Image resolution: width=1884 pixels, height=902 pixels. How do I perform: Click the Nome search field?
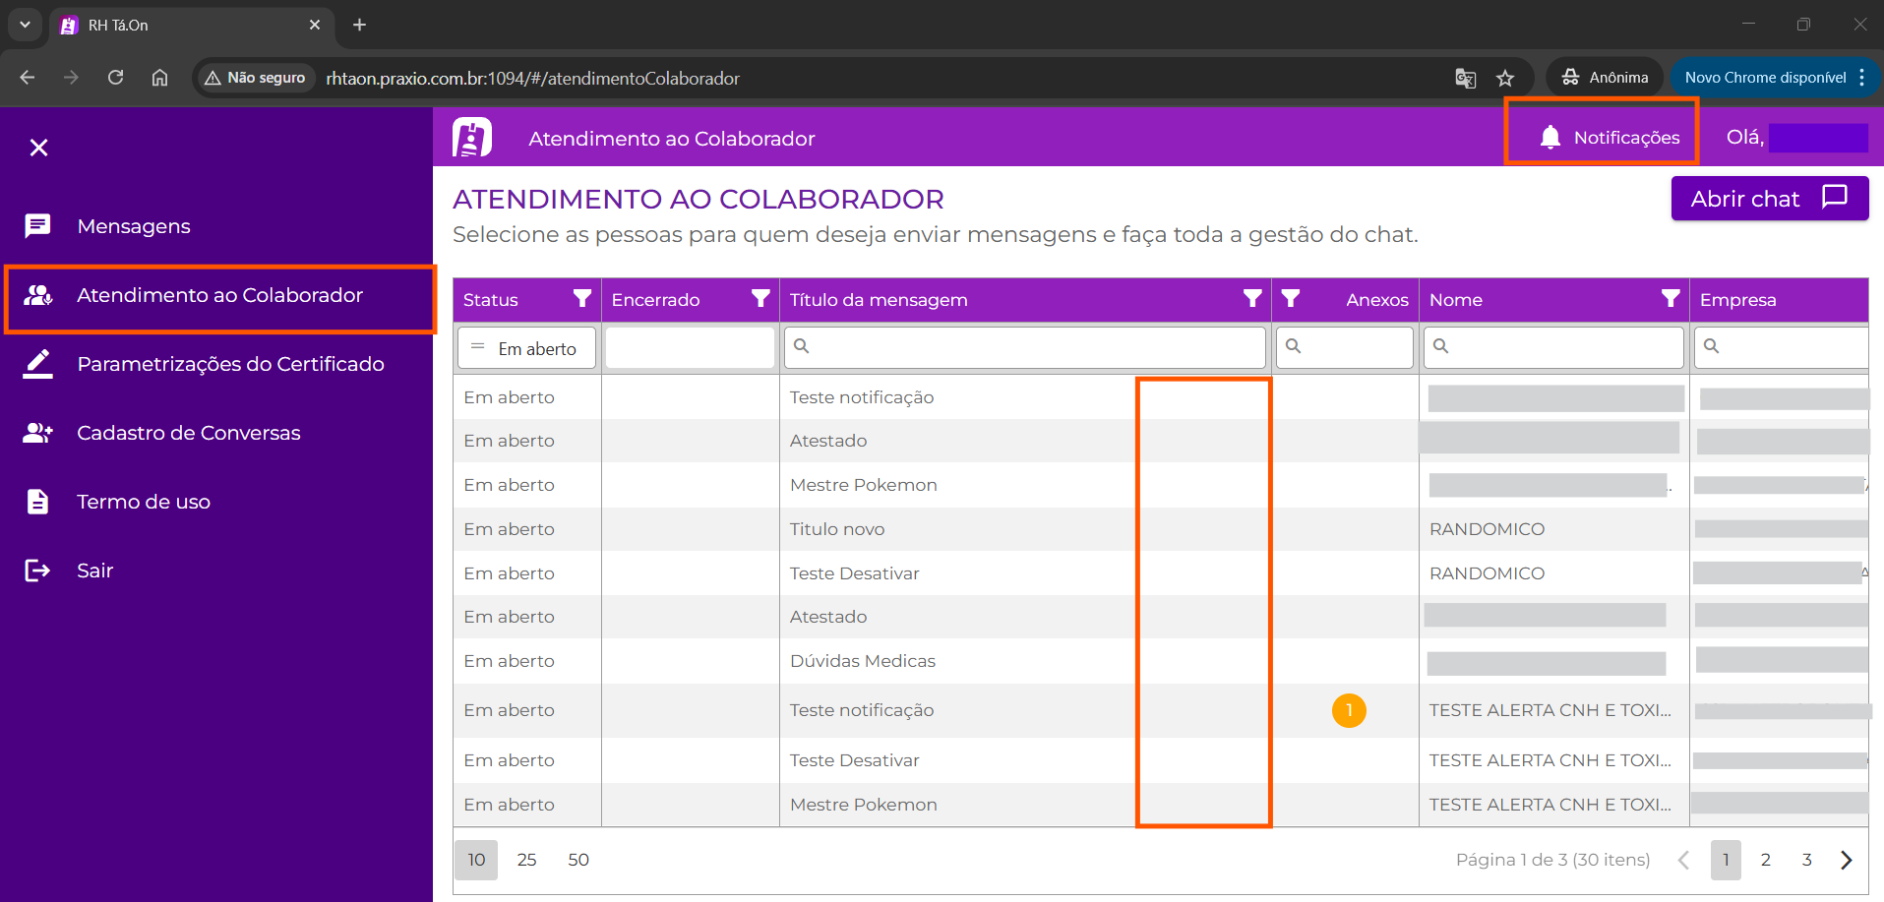pos(1553,347)
